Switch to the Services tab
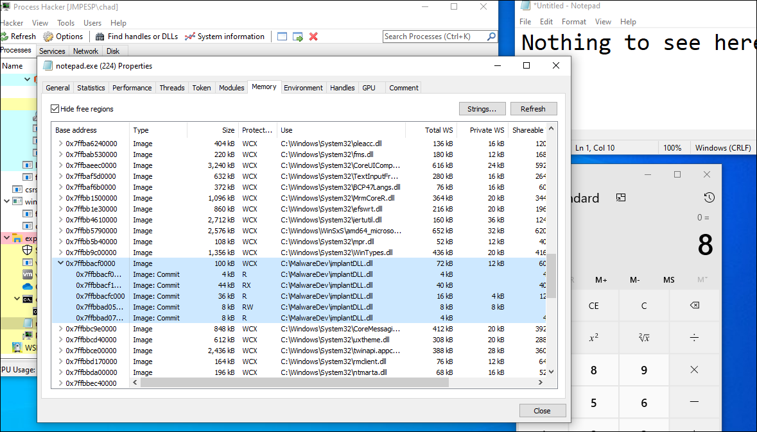Viewport: 757px width, 432px height. click(x=52, y=51)
